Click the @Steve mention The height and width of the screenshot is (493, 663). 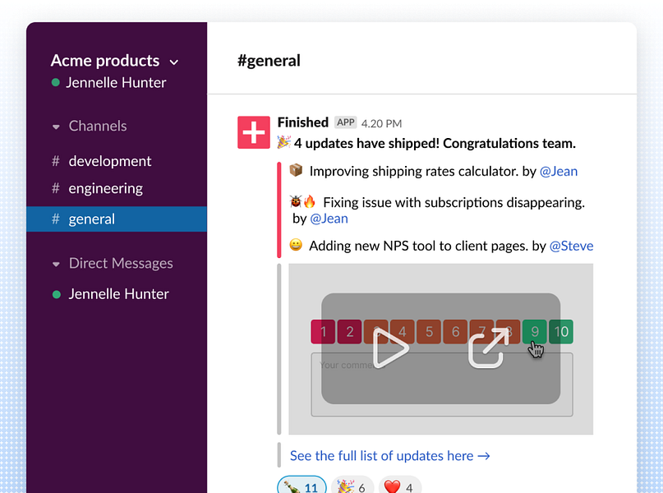pyautogui.click(x=571, y=246)
